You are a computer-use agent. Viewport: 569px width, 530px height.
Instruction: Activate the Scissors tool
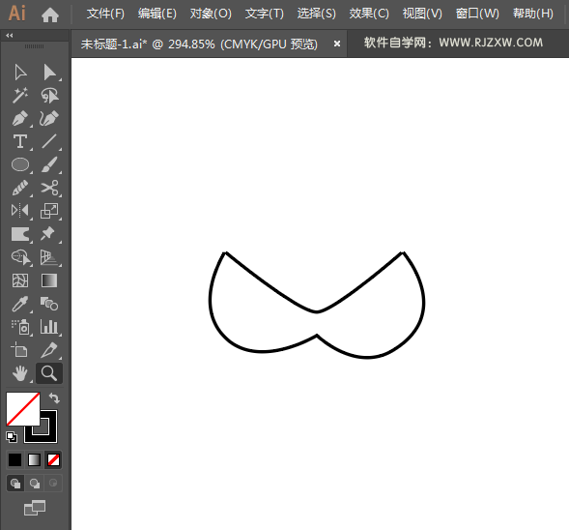[49, 188]
